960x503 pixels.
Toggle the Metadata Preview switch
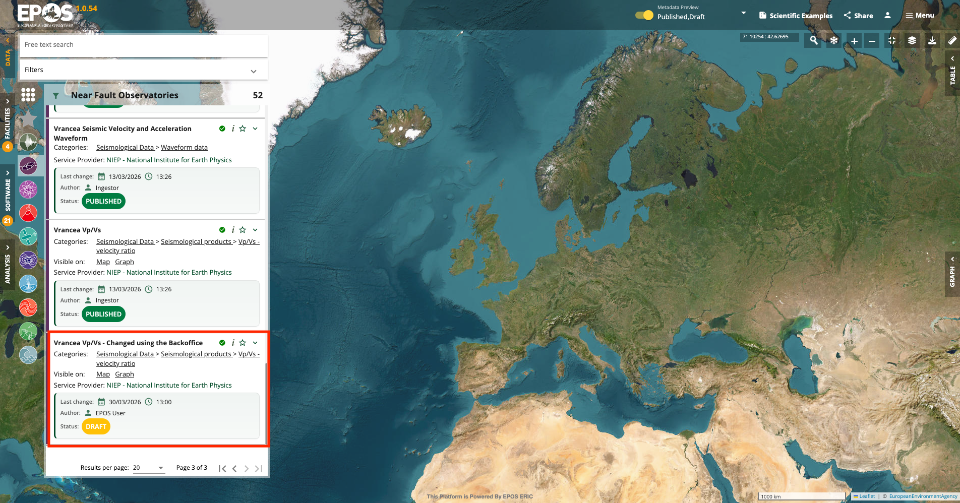point(644,15)
